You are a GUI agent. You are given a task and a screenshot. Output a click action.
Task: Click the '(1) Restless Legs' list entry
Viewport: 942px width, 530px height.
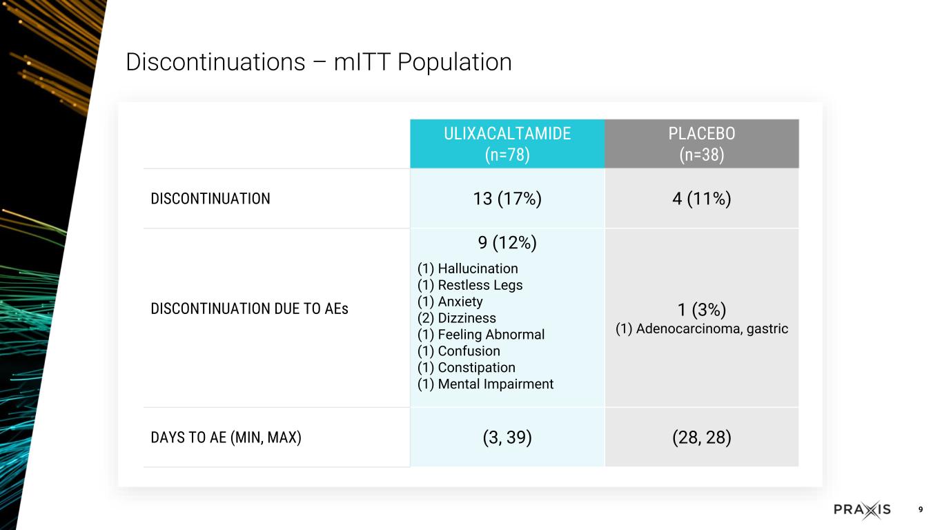click(x=470, y=285)
